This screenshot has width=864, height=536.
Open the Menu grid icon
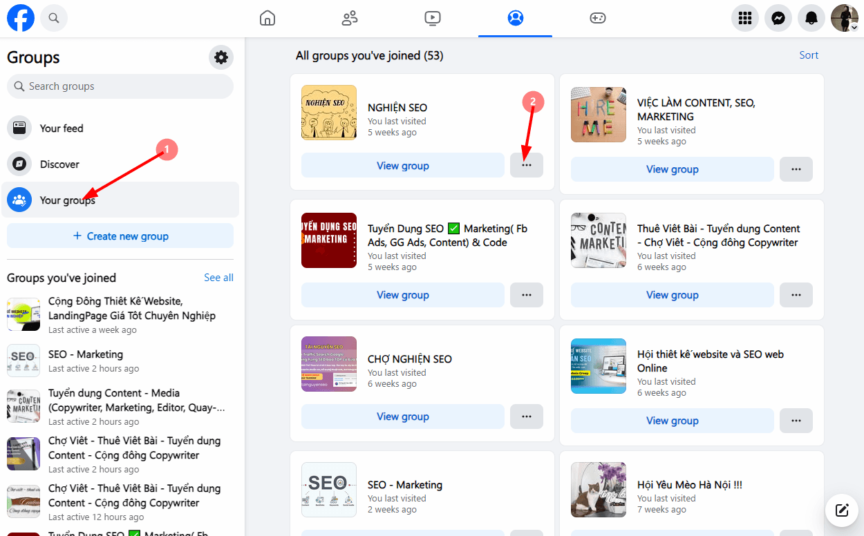coord(745,19)
